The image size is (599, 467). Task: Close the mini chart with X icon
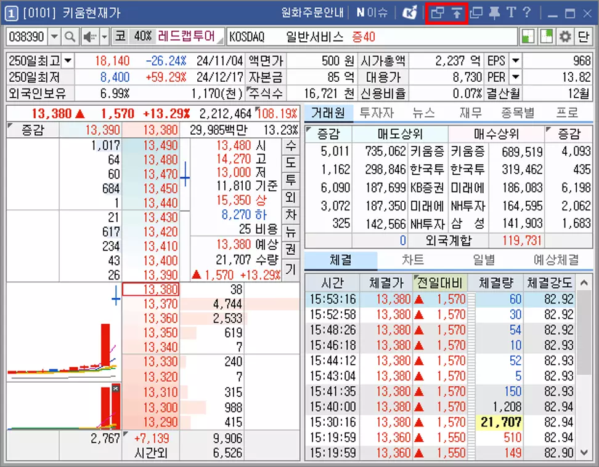tap(115, 388)
